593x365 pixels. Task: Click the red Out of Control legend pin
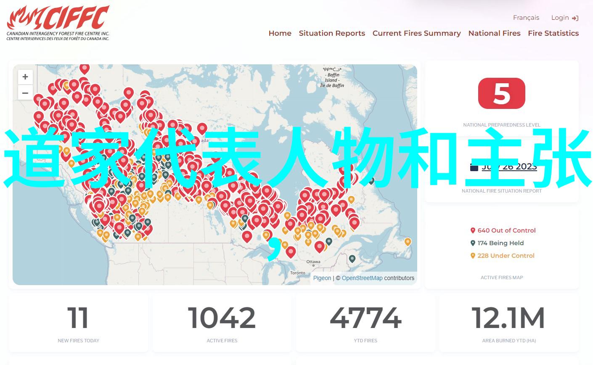tap(473, 230)
